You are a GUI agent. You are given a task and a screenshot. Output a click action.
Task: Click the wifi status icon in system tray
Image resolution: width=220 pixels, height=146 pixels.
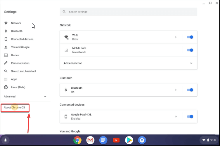(204, 140)
